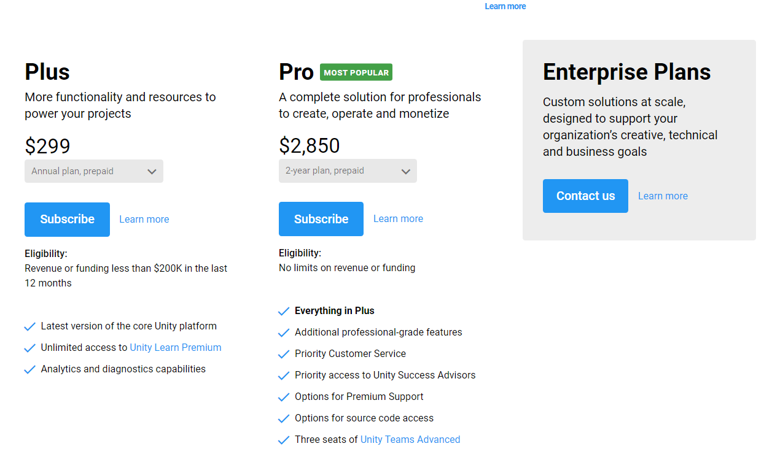The image size is (764, 457).
Task: Open Learn more link for Pro plan
Action: pyautogui.click(x=398, y=219)
